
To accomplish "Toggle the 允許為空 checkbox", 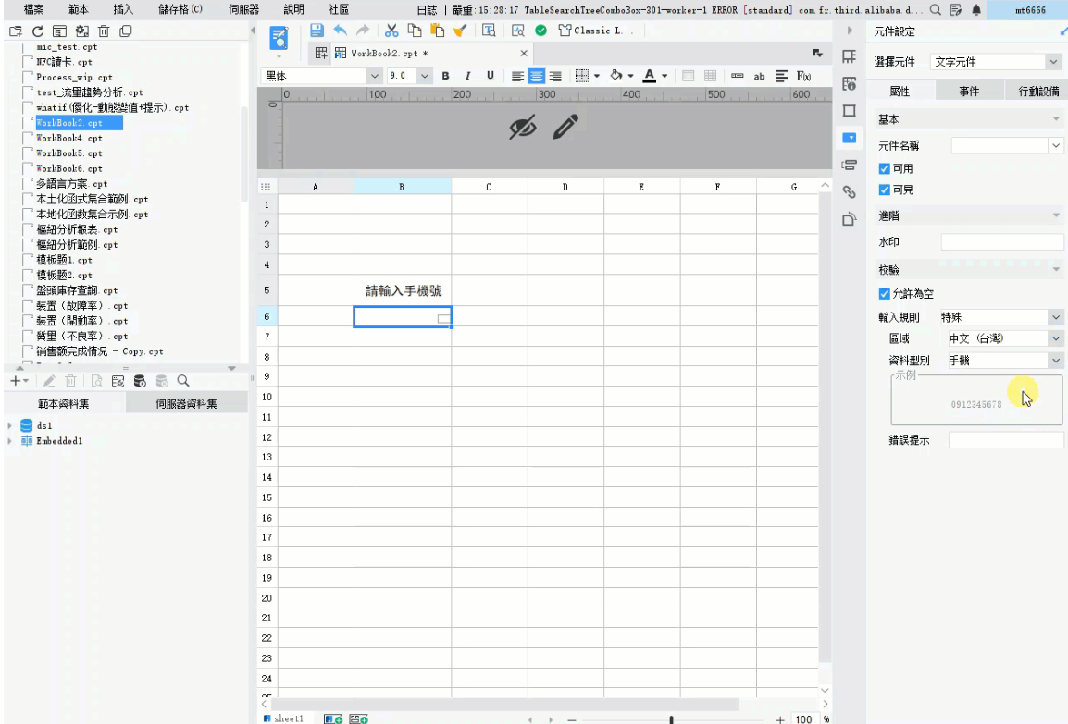I will click(x=884, y=294).
